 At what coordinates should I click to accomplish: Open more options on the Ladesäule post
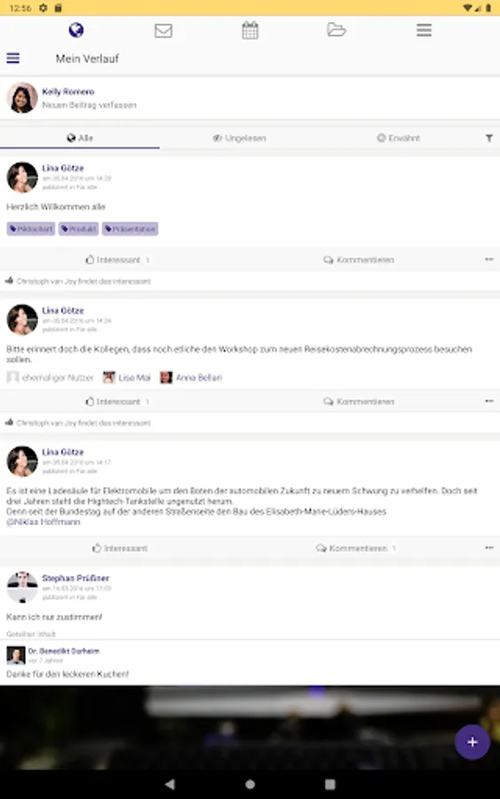coord(489,548)
